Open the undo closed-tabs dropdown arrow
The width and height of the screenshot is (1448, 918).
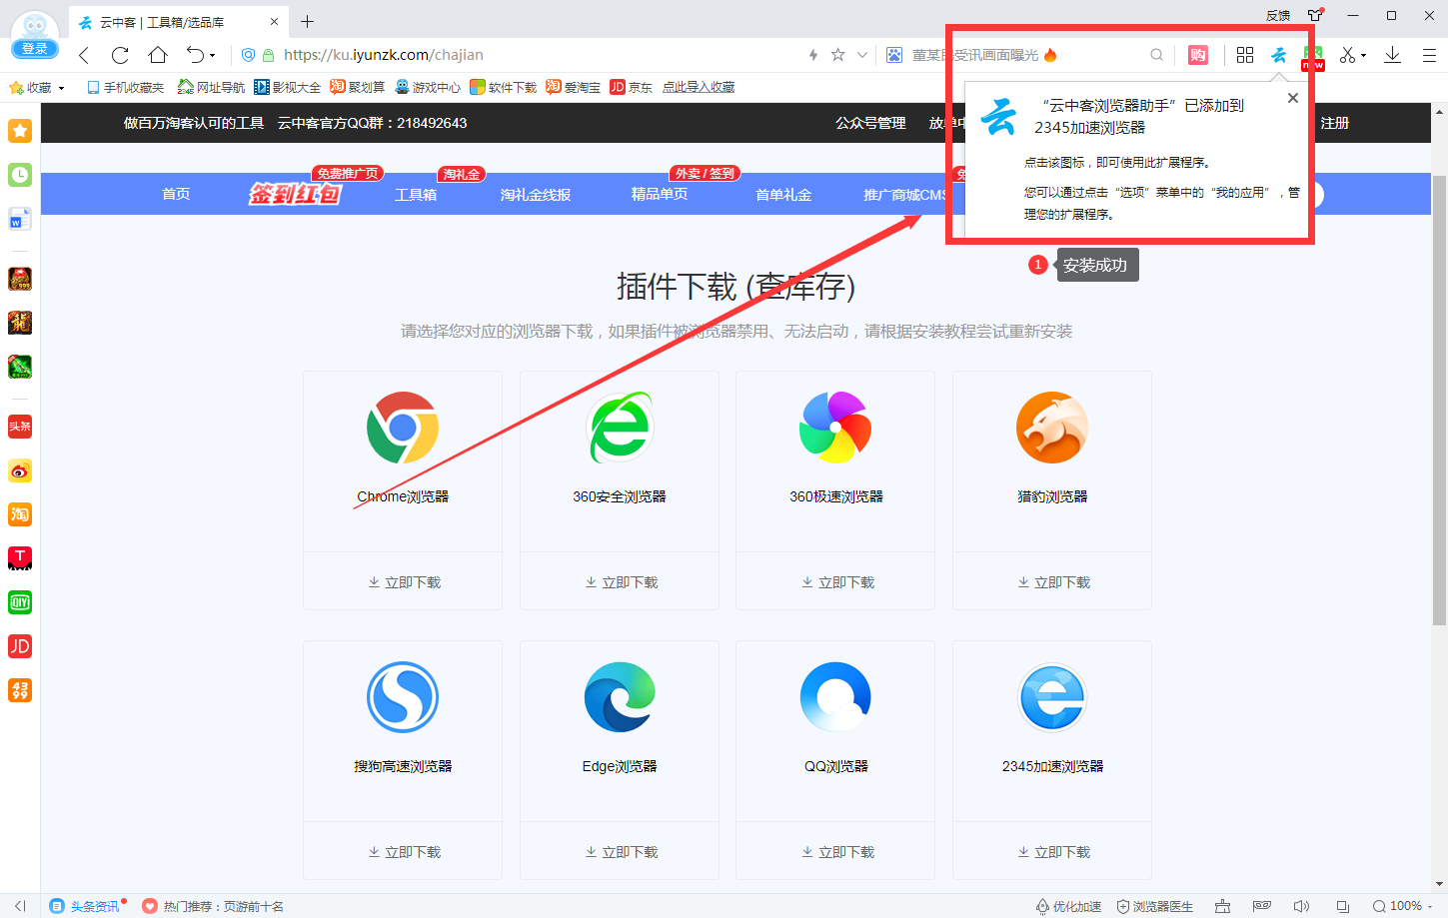[x=213, y=56]
